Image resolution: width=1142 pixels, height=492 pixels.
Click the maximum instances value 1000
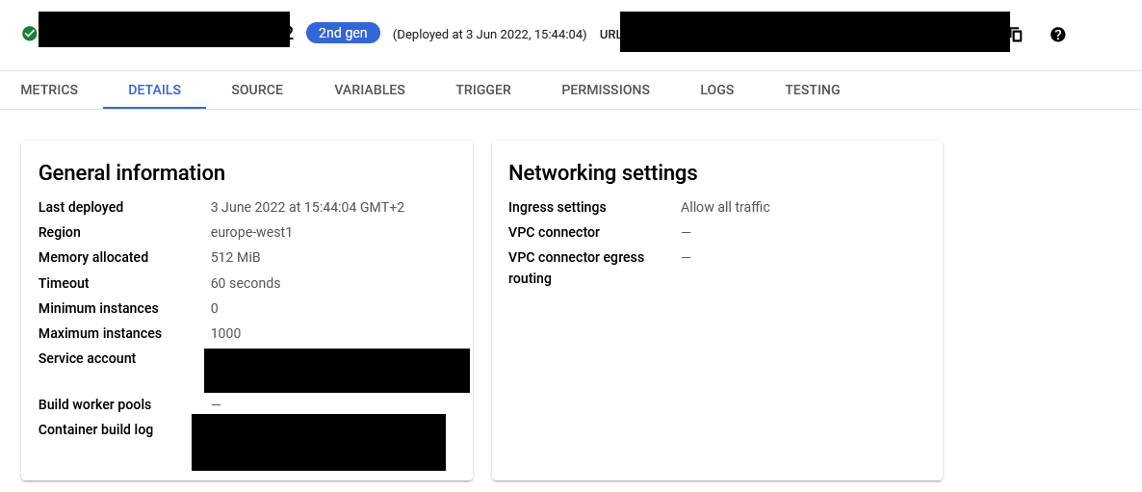[226, 333]
